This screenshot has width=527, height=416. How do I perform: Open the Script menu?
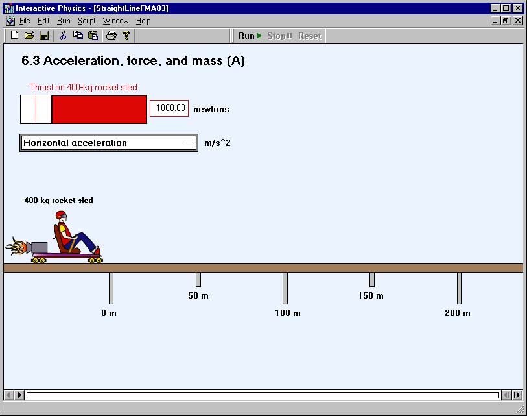coord(87,21)
